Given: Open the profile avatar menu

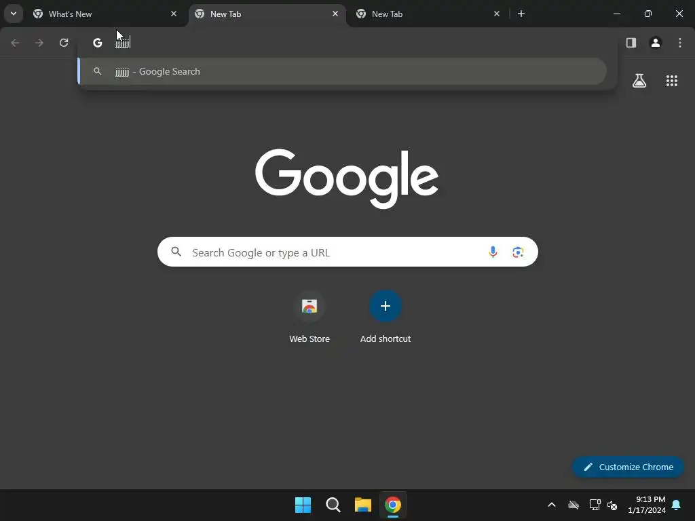Looking at the screenshot, I should 656,43.
